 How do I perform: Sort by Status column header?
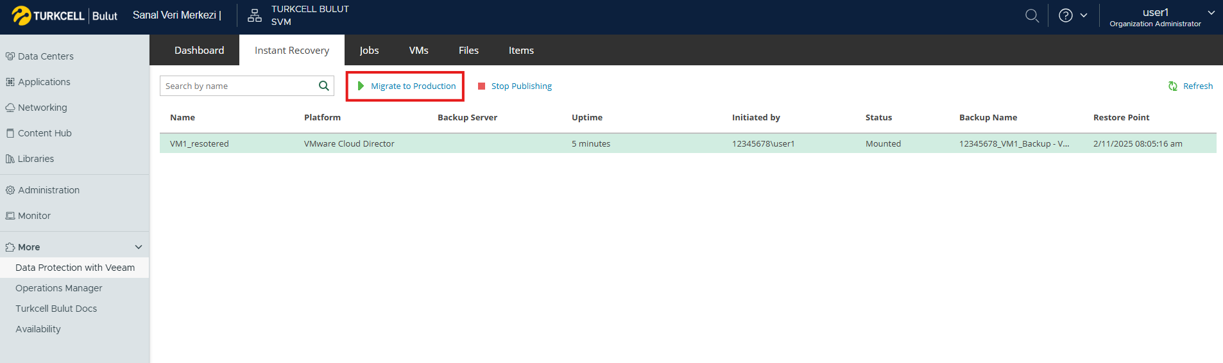pos(878,117)
